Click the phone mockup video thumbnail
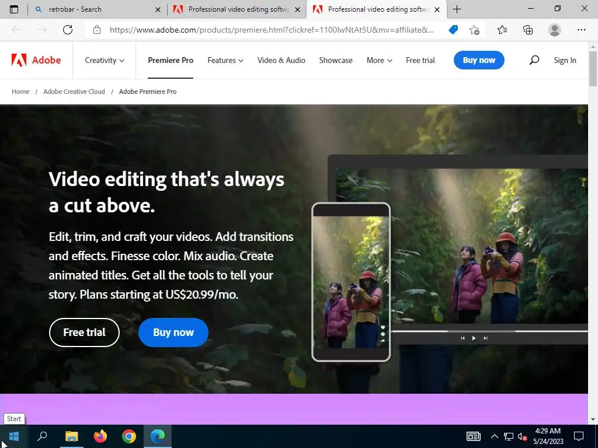This screenshot has width=598, height=448. click(x=351, y=282)
